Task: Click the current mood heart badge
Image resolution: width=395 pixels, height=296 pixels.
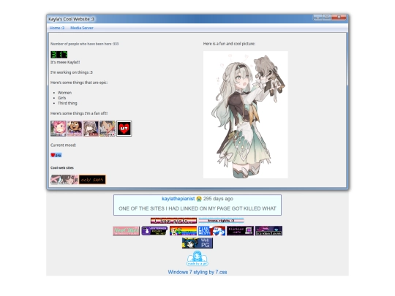Action: [x=56, y=155]
